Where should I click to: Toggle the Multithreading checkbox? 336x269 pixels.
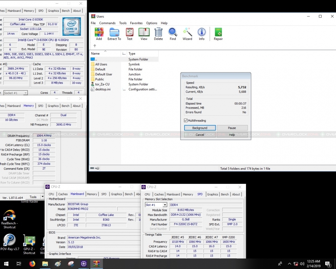click(x=186, y=121)
